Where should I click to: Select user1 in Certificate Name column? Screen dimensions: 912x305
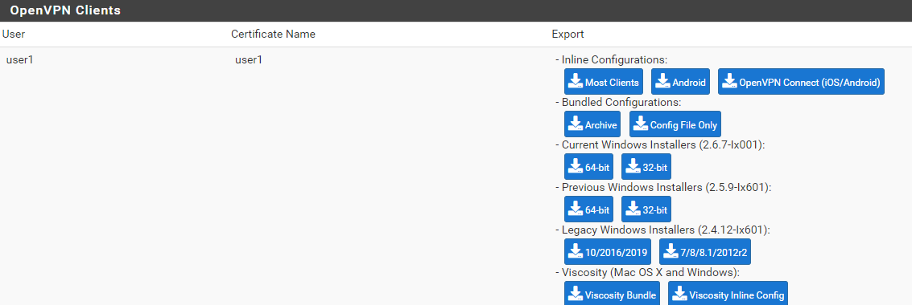point(249,59)
